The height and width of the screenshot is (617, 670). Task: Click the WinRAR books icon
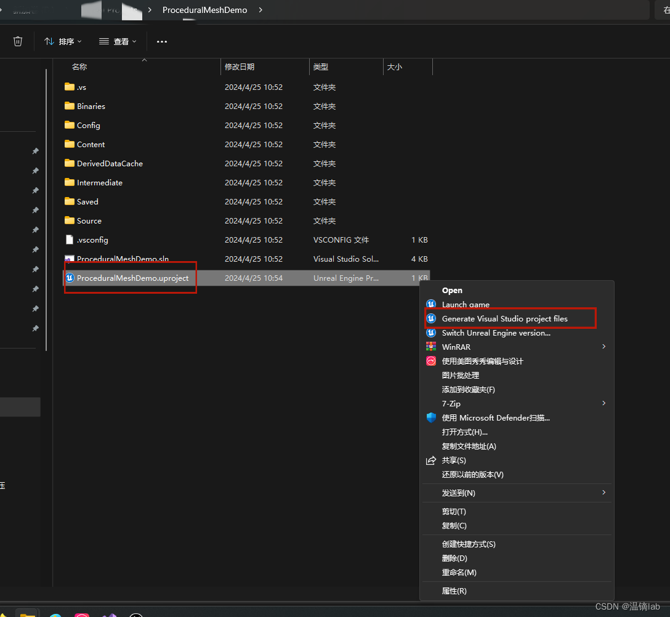(431, 347)
